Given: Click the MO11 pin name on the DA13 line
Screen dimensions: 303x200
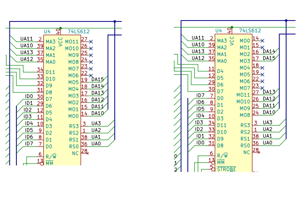Looking at the screenshot, I should point(243,95).
